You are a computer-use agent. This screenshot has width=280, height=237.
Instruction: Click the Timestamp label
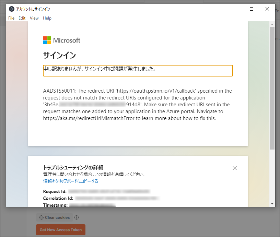point(55,205)
